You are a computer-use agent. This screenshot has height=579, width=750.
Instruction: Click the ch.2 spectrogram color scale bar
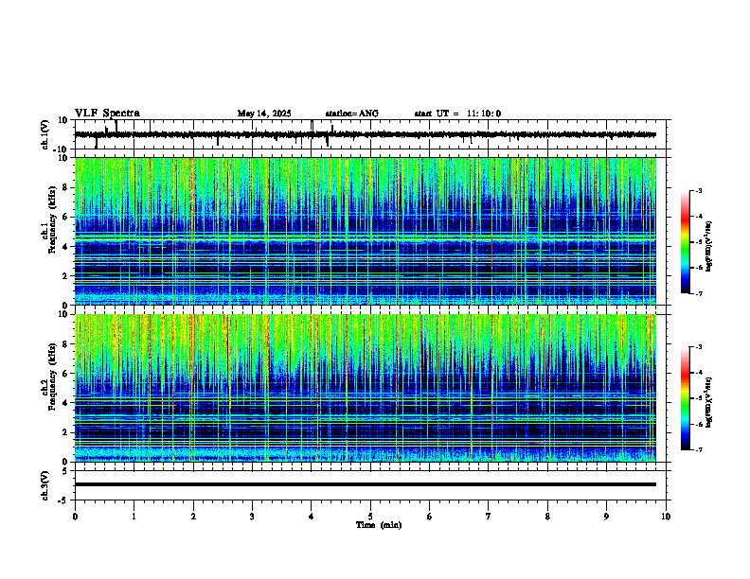(686, 398)
